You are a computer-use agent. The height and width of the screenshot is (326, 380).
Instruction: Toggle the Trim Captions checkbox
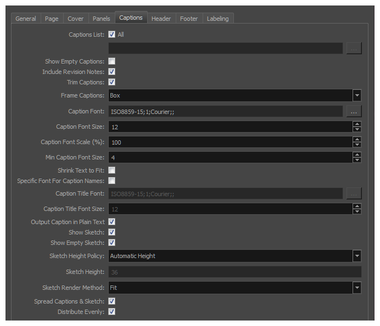(111, 82)
